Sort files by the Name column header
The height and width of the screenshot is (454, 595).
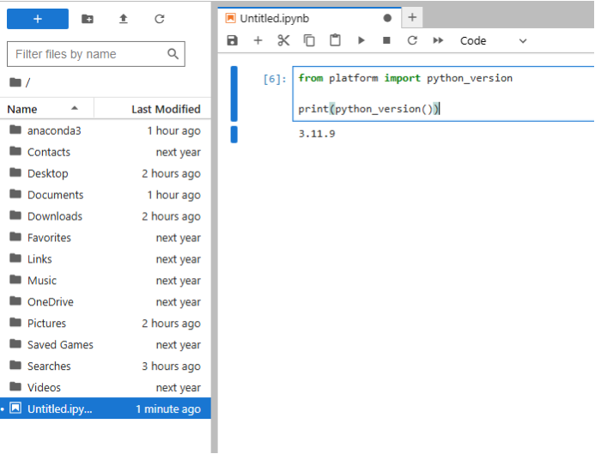coord(43,109)
